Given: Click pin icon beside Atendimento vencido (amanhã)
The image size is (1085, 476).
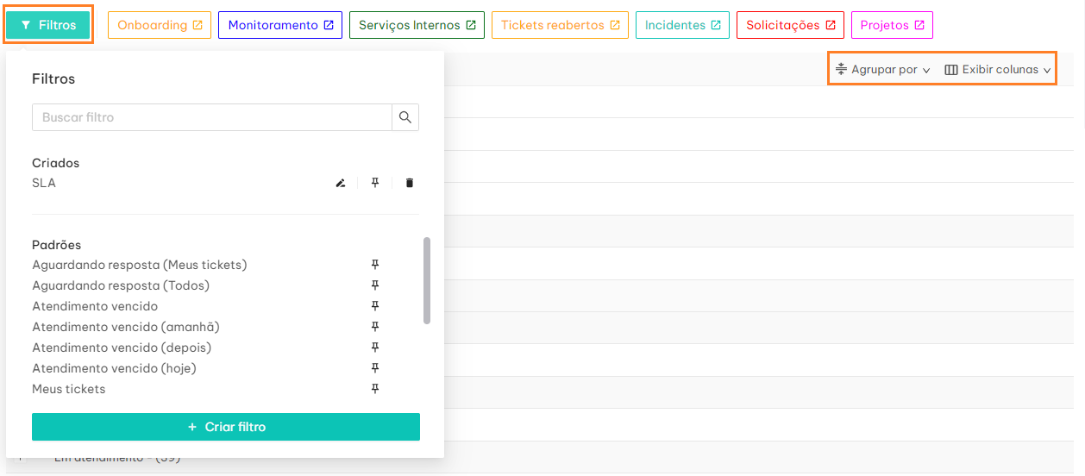Looking at the screenshot, I should [x=375, y=327].
